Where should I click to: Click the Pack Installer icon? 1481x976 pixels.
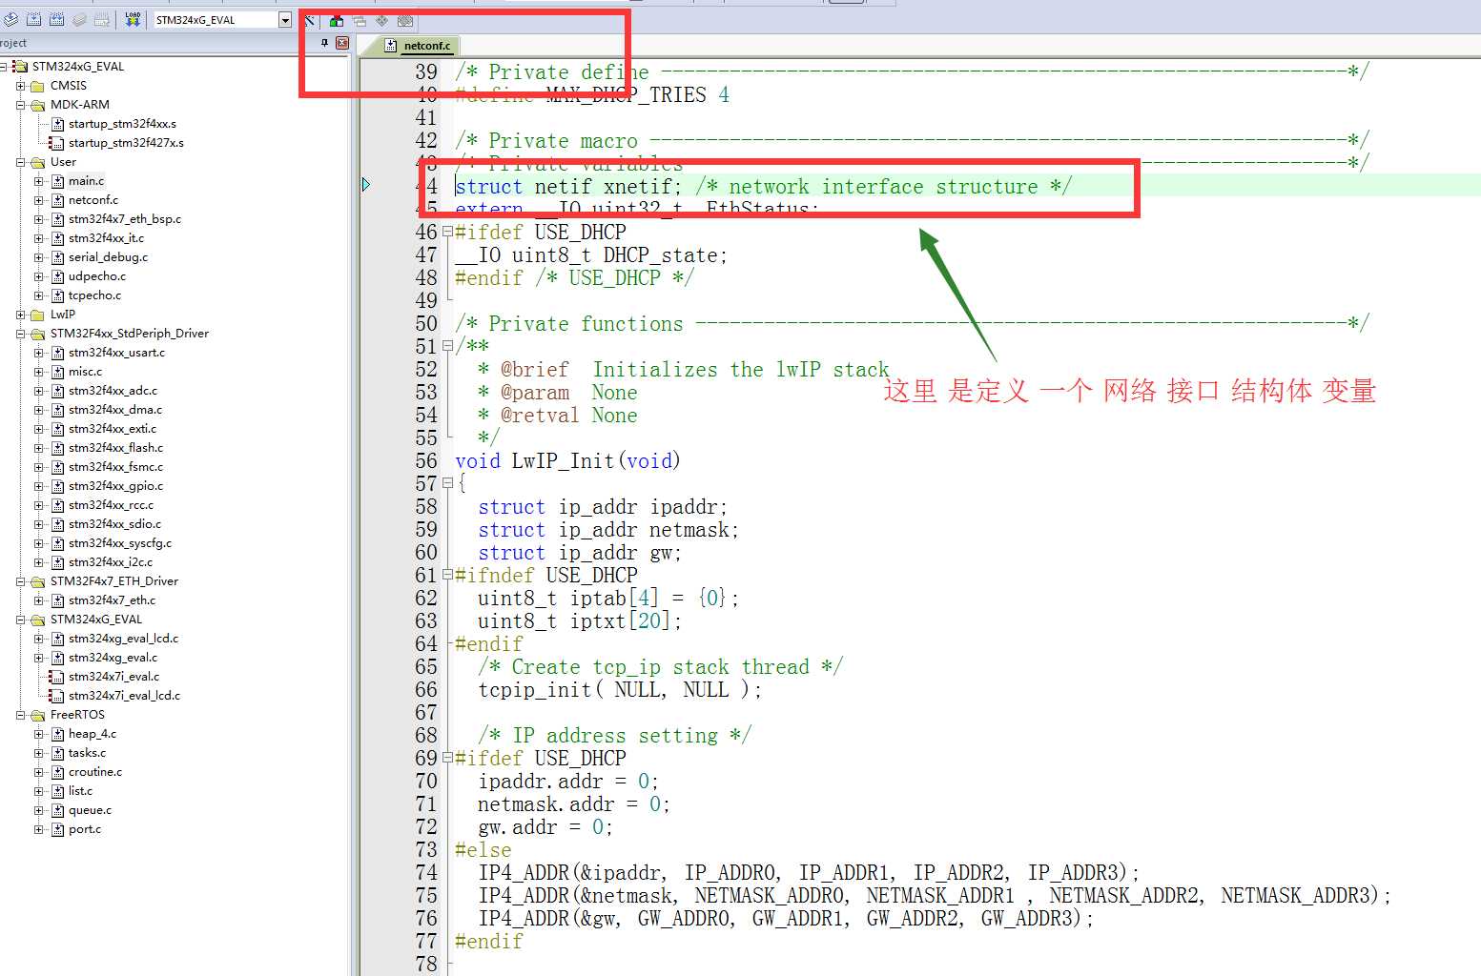pos(405,20)
